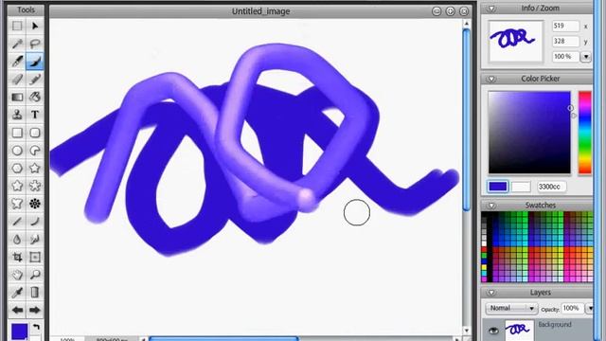Image resolution: width=606 pixels, height=341 pixels.
Task: Select the Transform tool next to Crop
Action: 35,257
